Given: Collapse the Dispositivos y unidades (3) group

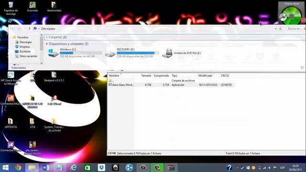Looking at the screenshot, I should tap(47, 44).
